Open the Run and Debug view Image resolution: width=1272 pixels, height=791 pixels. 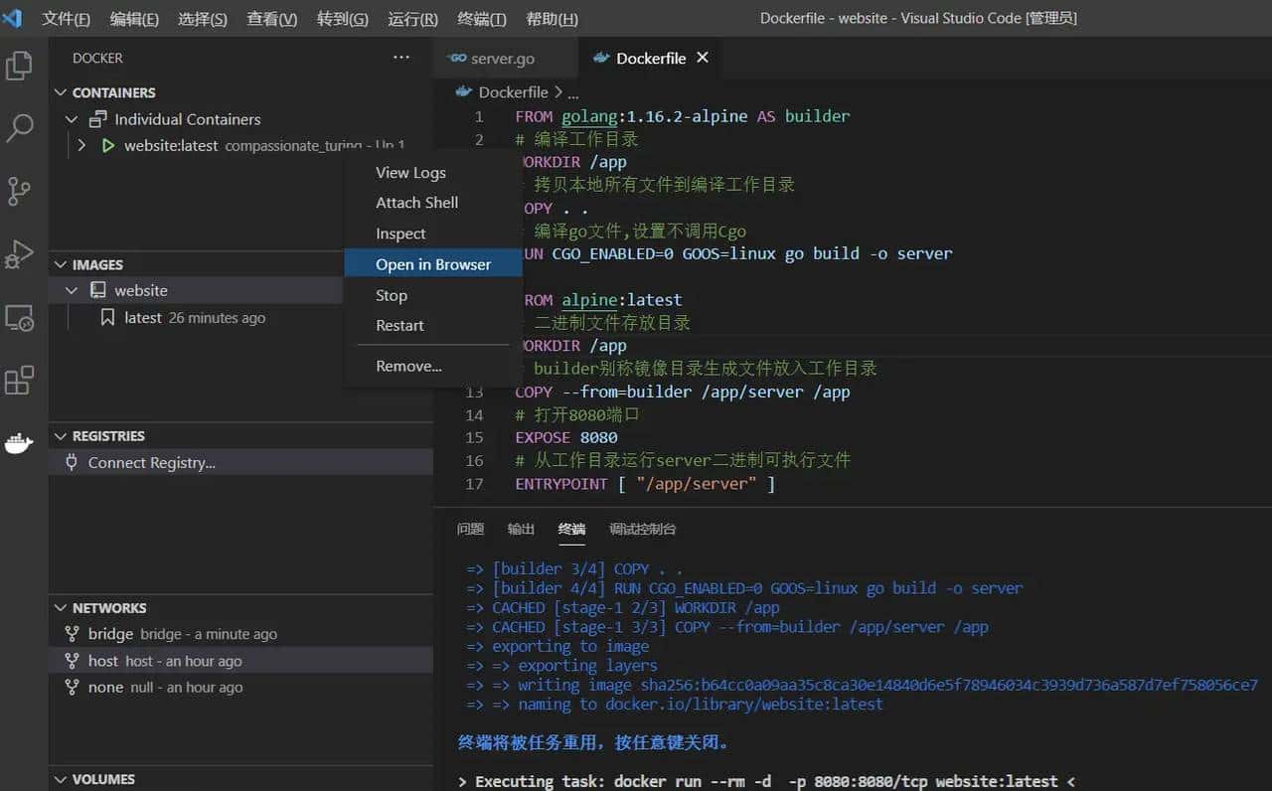pyautogui.click(x=20, y=254)
